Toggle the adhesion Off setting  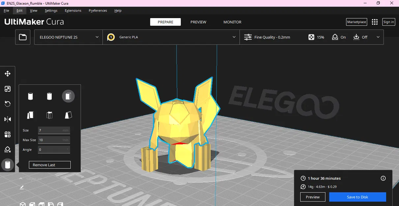click(x=360, y=37)
